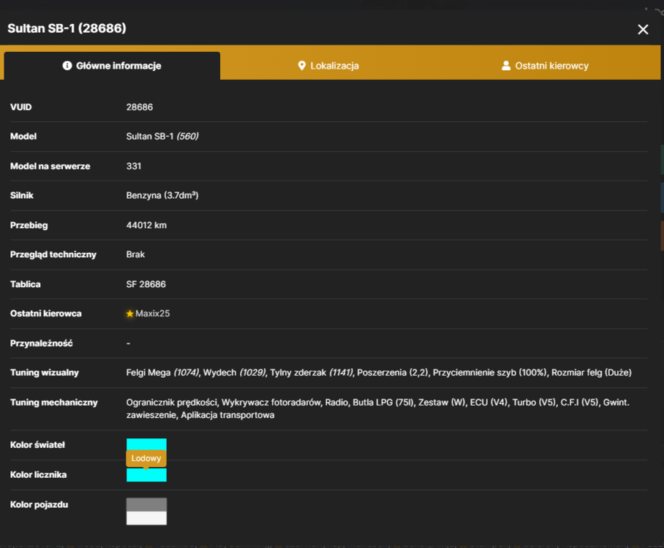Click the map pin icon beside Lokalizacja
664x548 pixels.
click(x=301, y=66)
